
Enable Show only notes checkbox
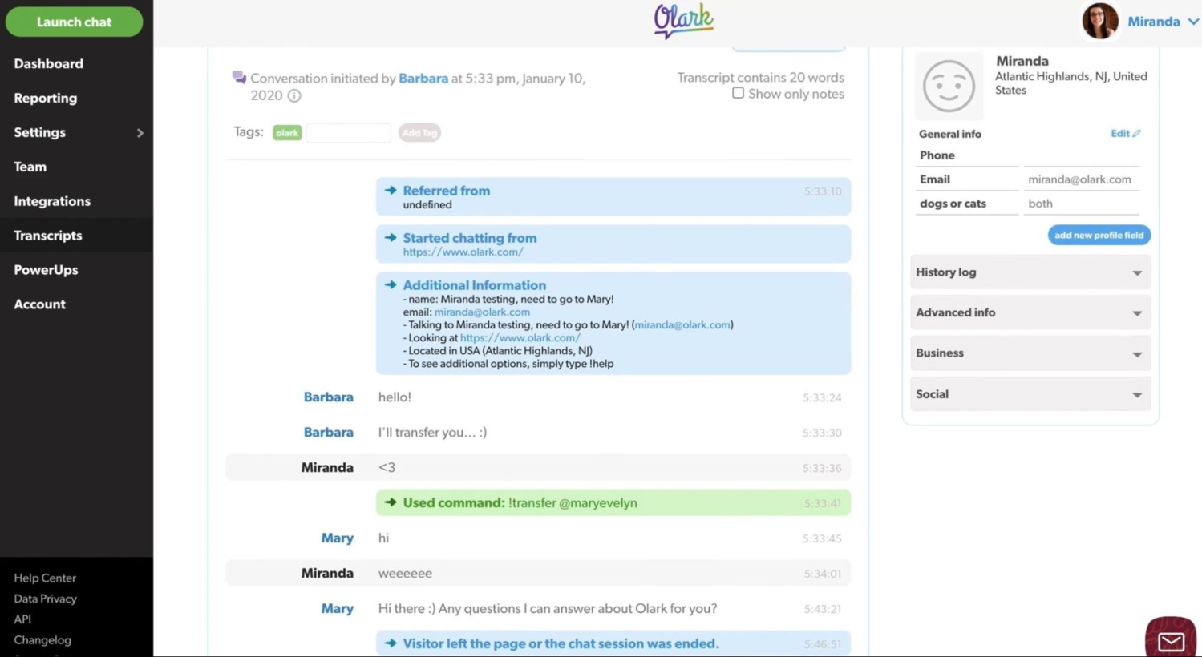tap(738, 93)
